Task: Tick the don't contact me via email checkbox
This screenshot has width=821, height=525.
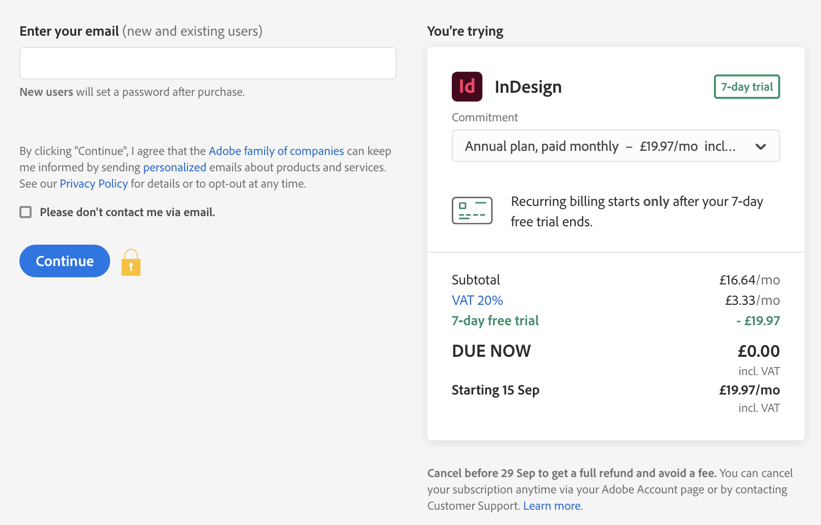Action: point(25,212)
